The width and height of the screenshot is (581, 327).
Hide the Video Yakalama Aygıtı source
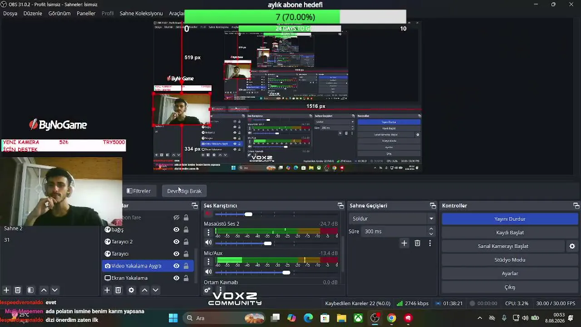[176, 266]
